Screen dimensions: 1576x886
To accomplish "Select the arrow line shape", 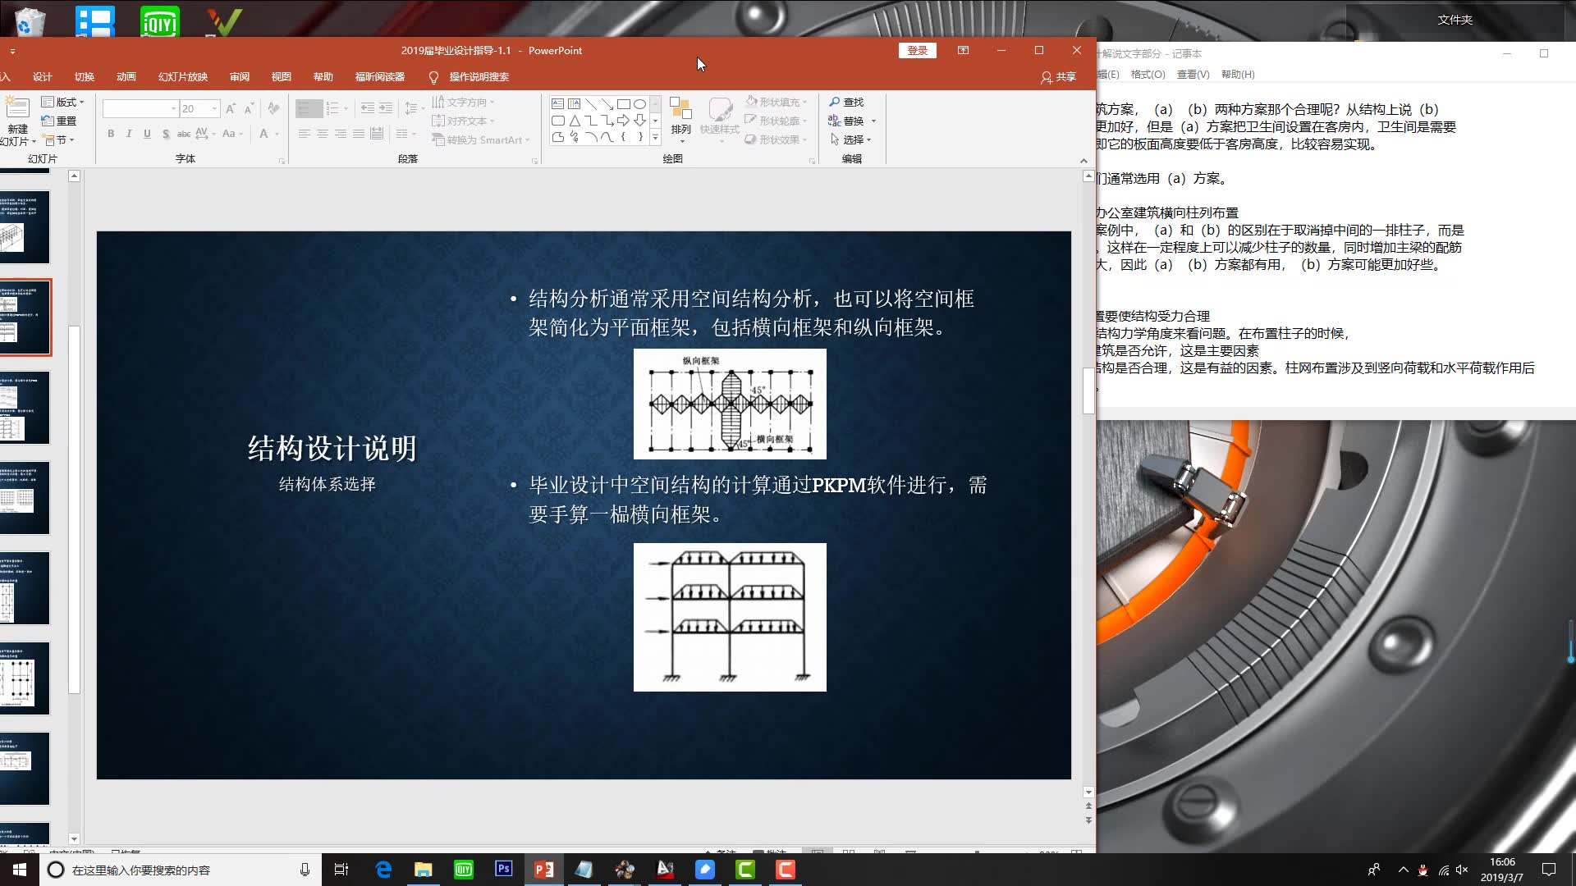I will tap(607, 104).
